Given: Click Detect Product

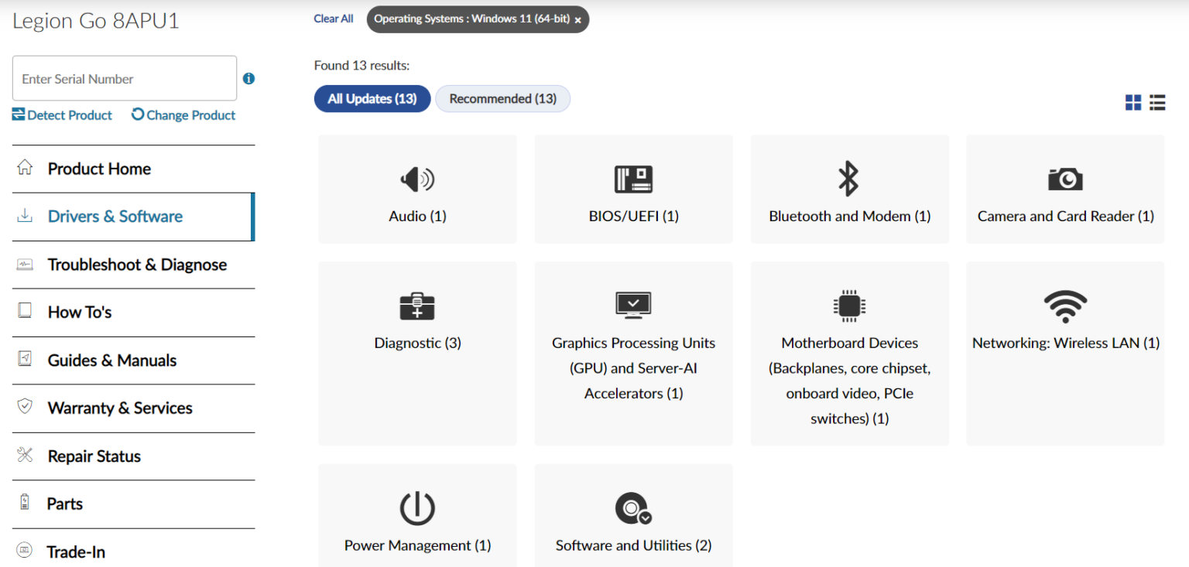Looking at the screenshot, I should click(x=61, y=114).
